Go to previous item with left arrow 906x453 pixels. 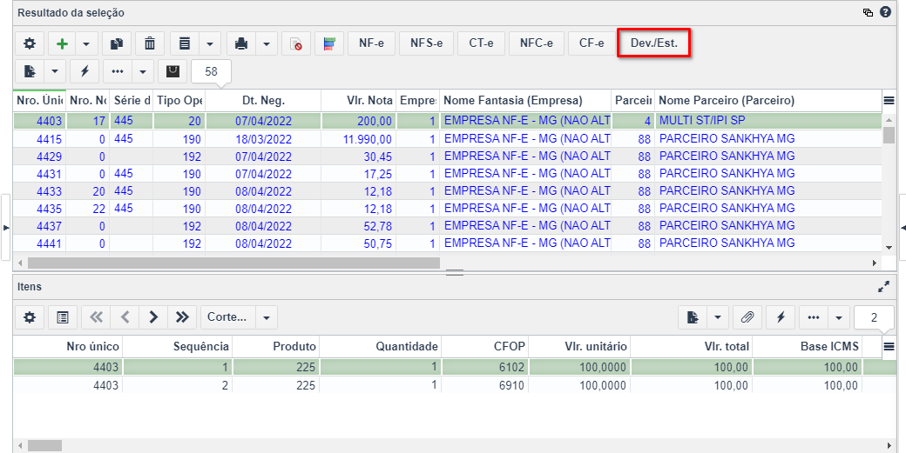coord(125,317)
